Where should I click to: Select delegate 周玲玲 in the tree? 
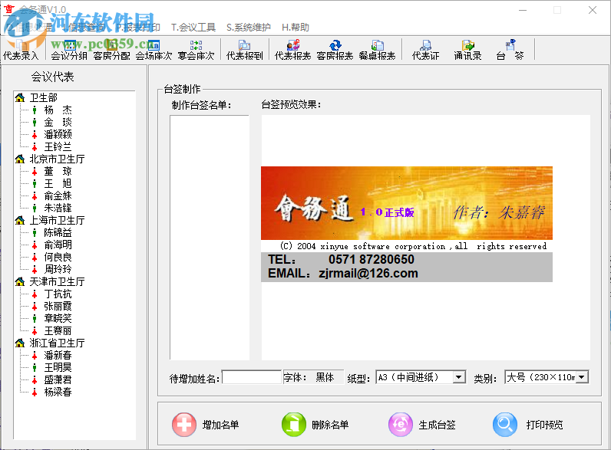coord(58,269)
